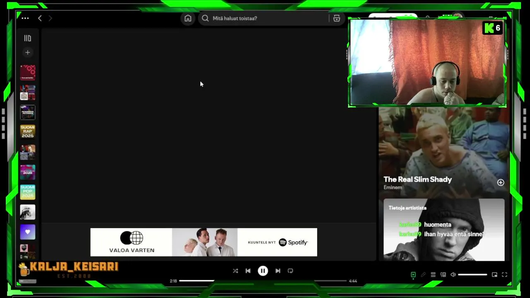Open the Browse icon in search bar
530x298 pixels.
pos(337,18)
